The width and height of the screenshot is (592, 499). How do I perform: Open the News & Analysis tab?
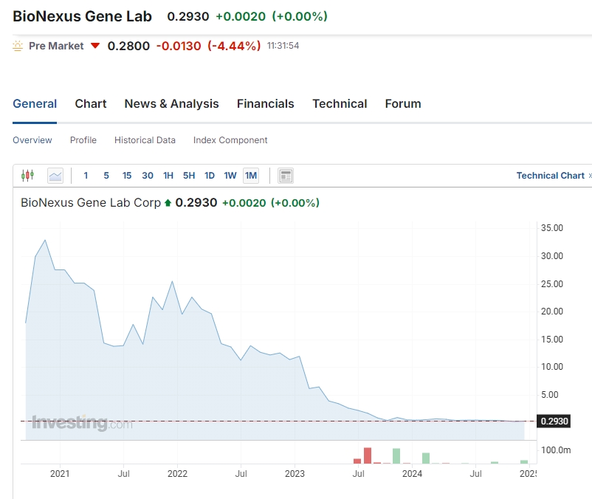pyautogui.click(x=171, y=104)
